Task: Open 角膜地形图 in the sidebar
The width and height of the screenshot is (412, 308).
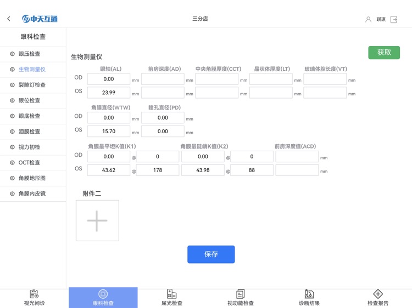Action: pos(33,178)
